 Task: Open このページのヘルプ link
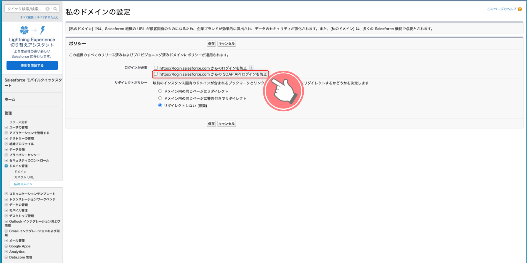502,9
